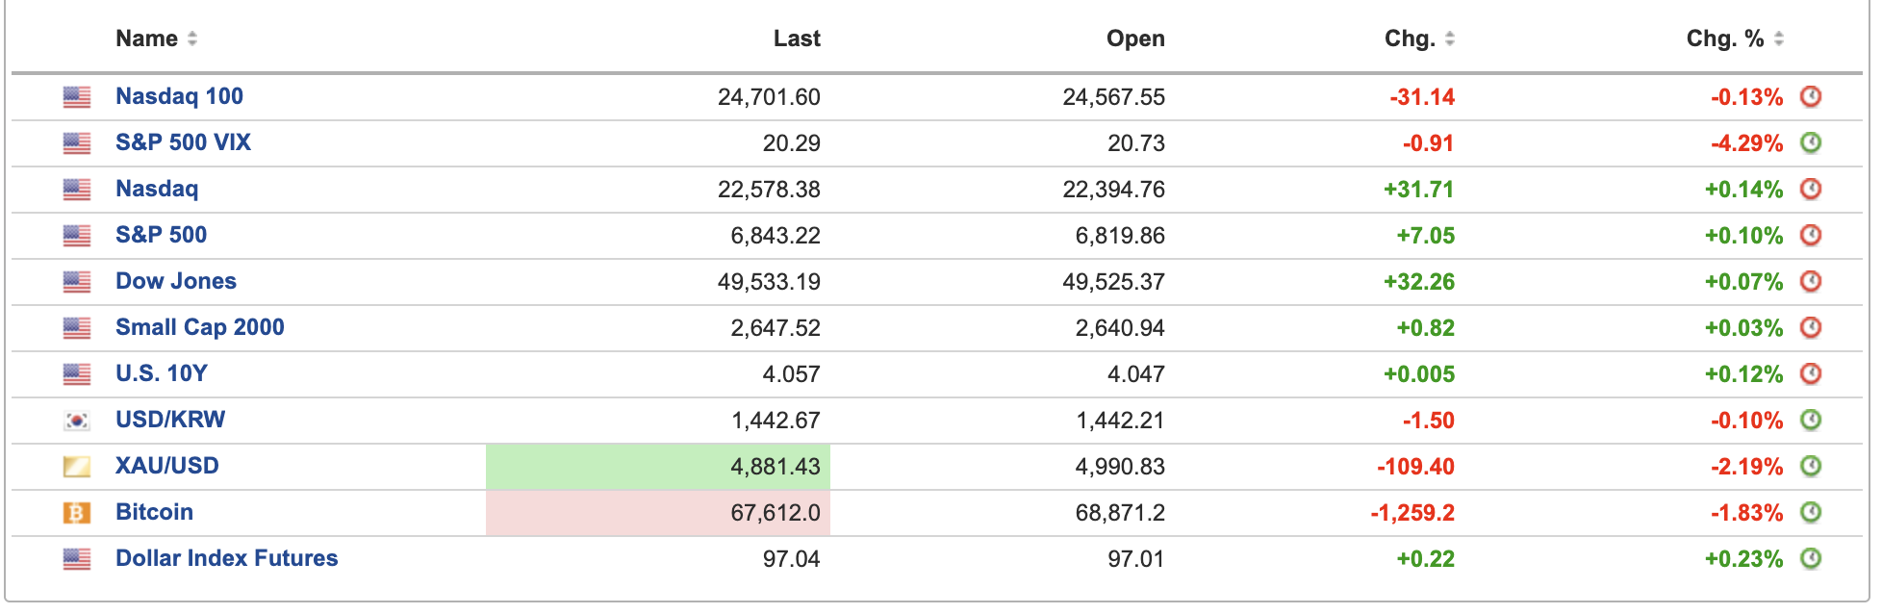This screenshot has height=614, width=1882.
Task: Click the green clock icon beside S&P 500 VIX
Action: (x=1811, y=142)
